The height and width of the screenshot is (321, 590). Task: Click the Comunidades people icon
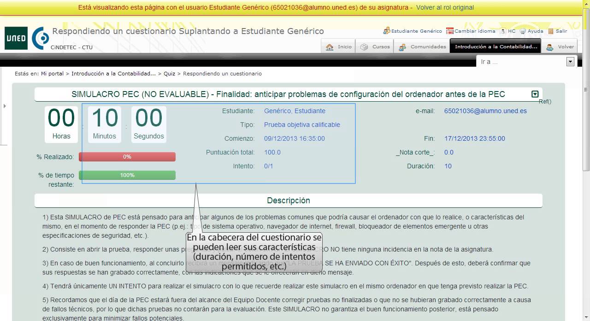(402, 47)
